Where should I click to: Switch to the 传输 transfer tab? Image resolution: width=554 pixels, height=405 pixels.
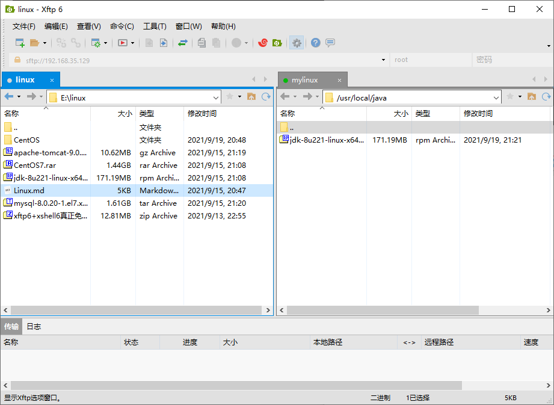pos(11,327)
